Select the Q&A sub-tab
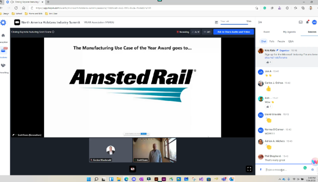 [x=291, y=41]
